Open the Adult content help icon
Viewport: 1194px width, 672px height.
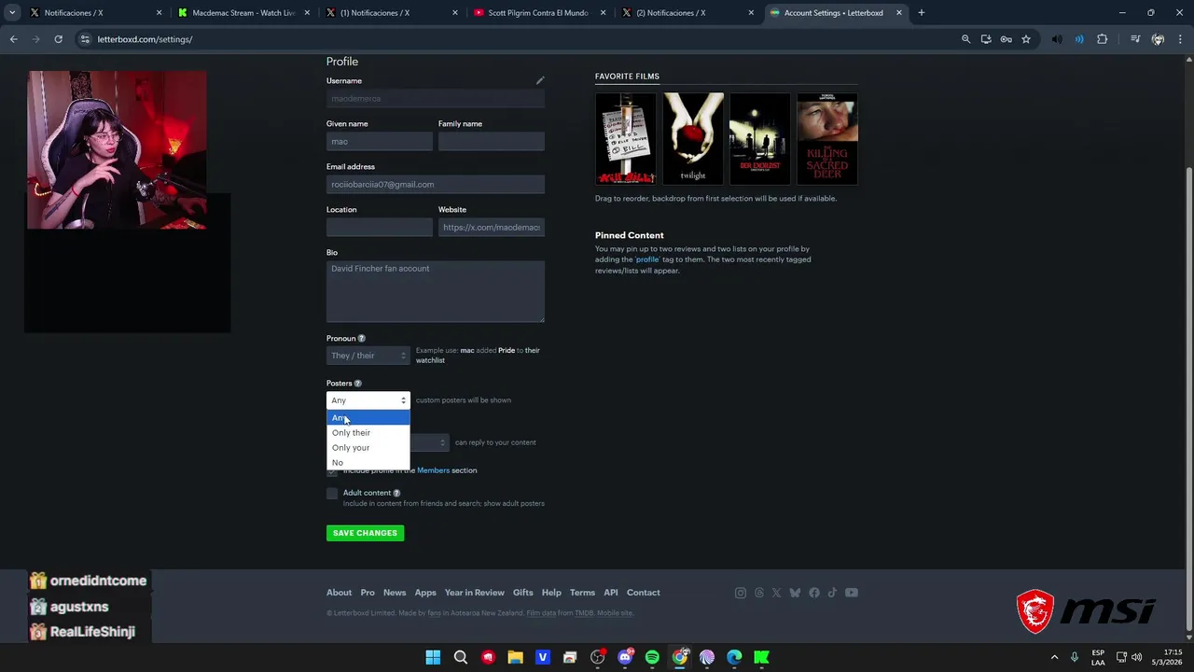396,493
